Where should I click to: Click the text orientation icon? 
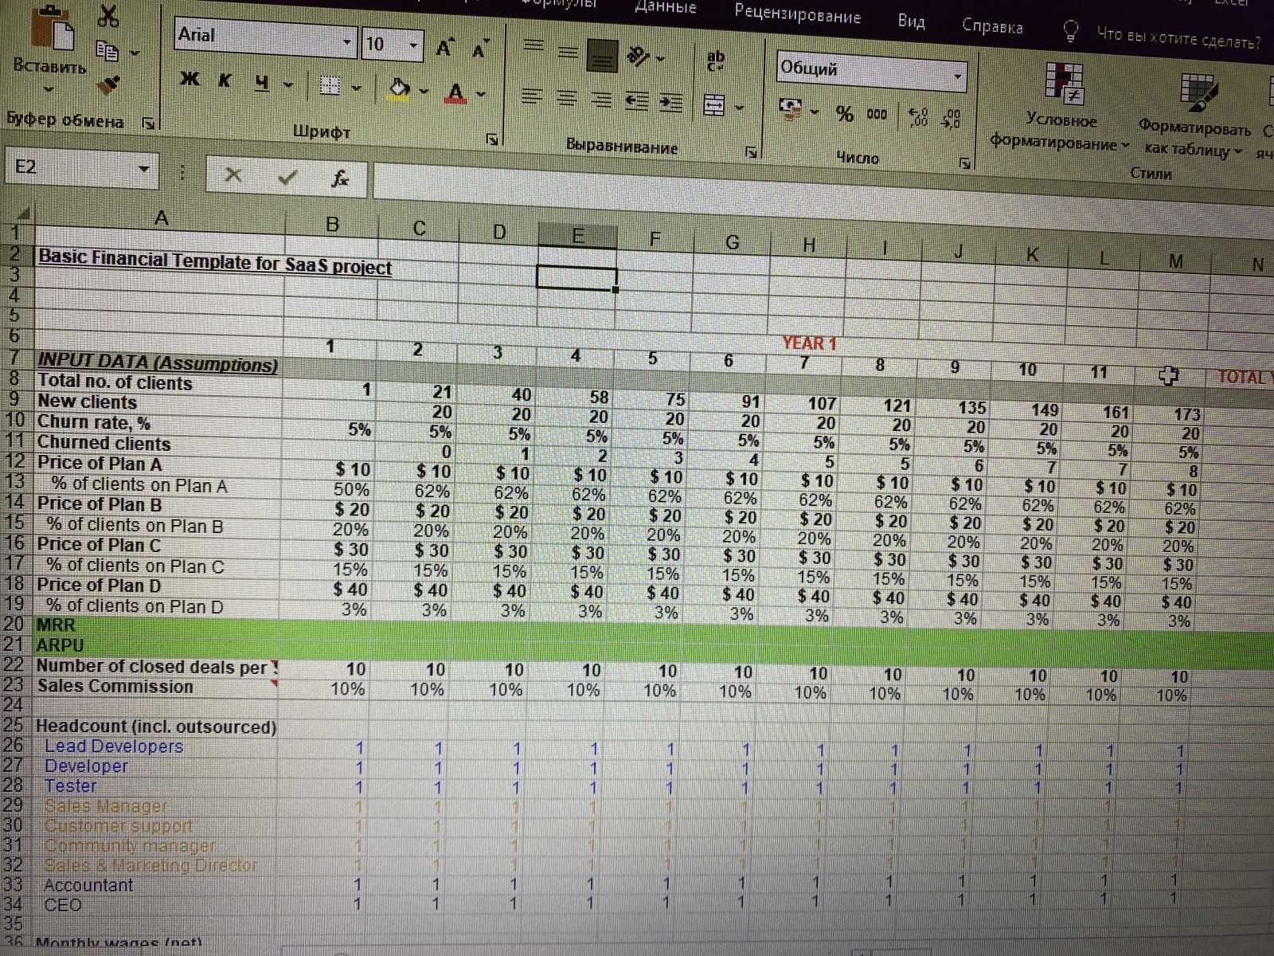click(639, 56)
